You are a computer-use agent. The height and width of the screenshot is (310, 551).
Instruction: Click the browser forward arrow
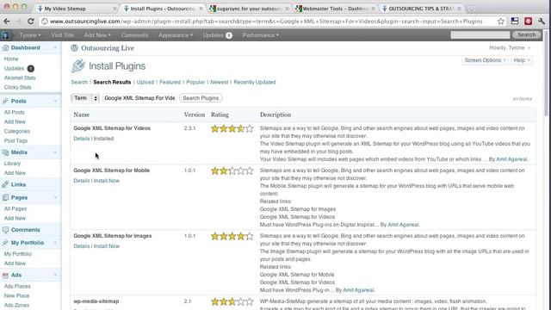(x=18, y=22)
